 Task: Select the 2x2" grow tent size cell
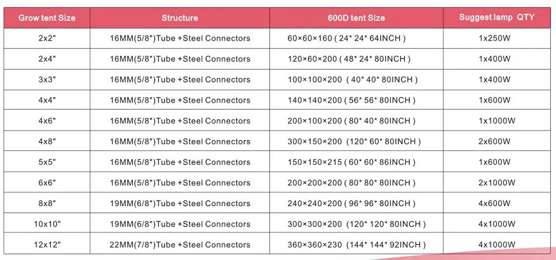tap(47, 39)
